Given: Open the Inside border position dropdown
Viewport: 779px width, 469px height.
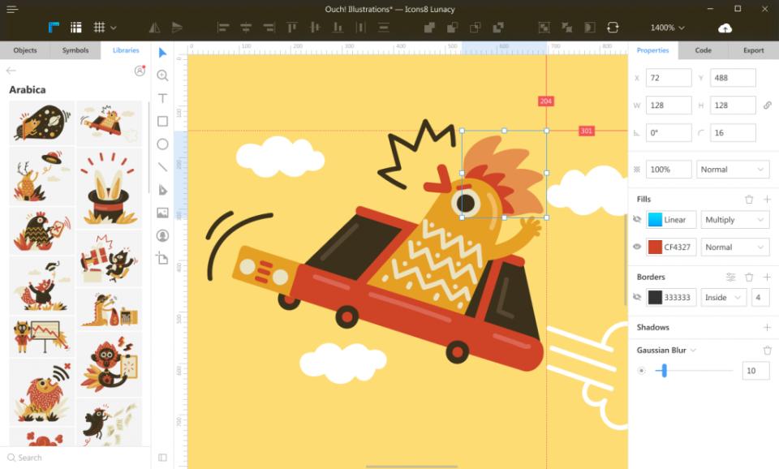Looking at the screenshot, I should pyautogui.click(x=722, y=297).
